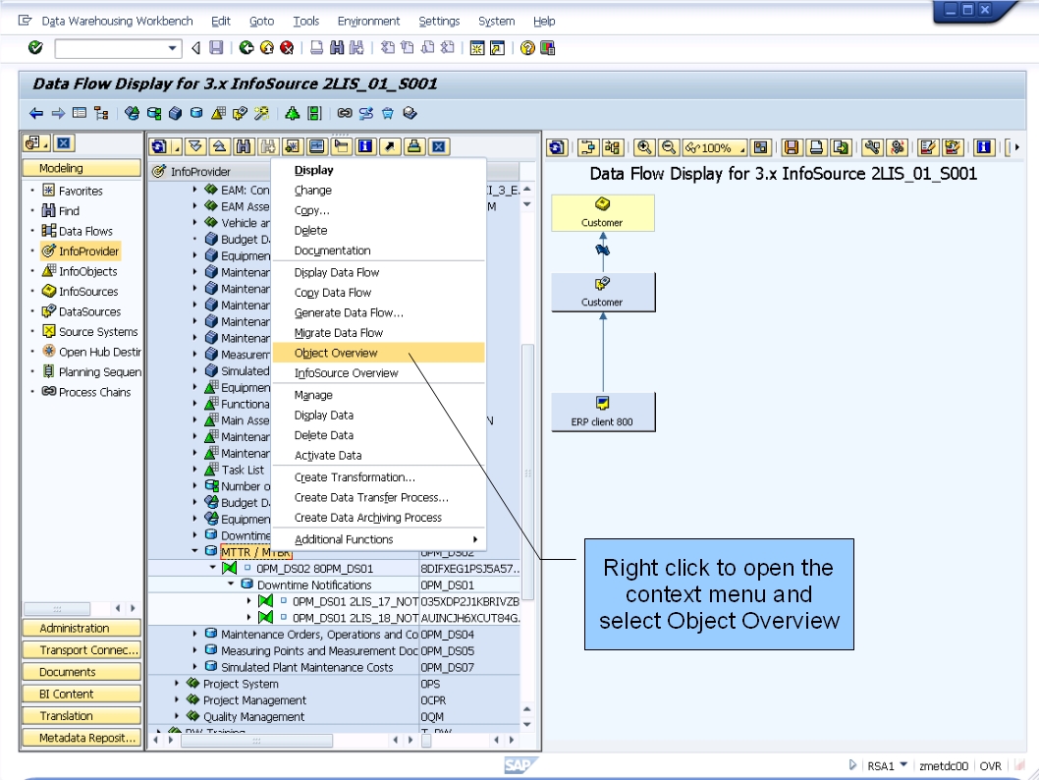
Task: Select Object Overview from context menu
Action: tap(379, 354)
